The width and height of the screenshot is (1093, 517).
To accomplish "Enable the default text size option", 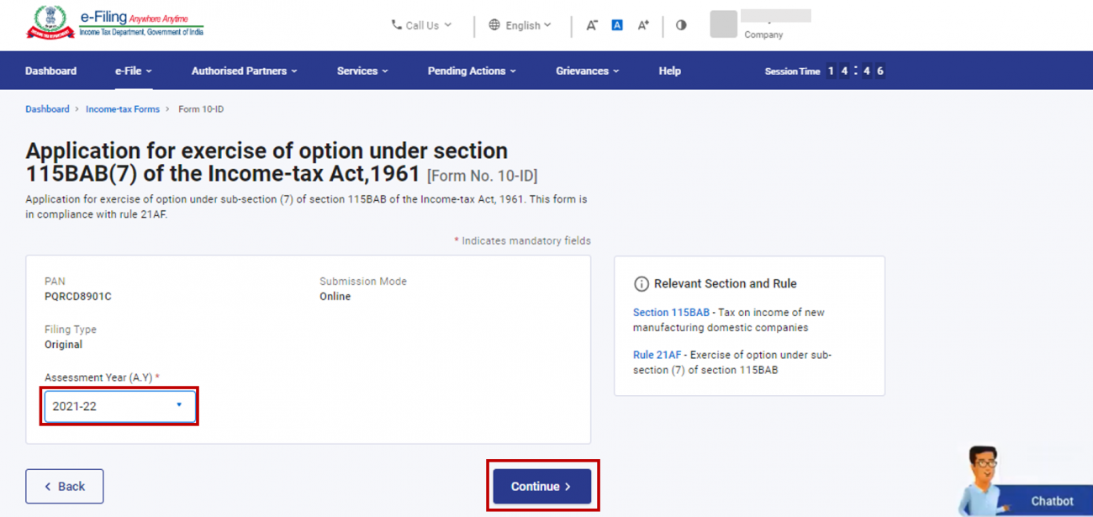I will click(x=616, y=24).
